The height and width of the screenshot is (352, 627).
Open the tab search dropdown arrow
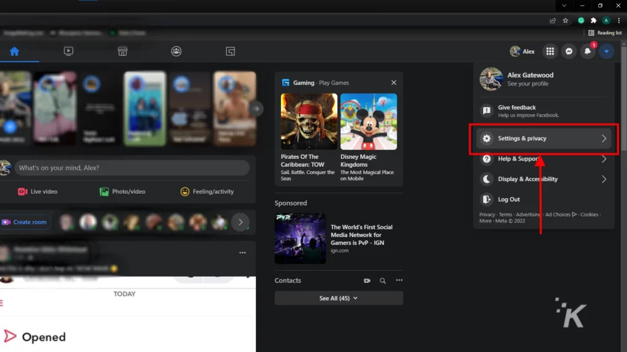(564, 5)
